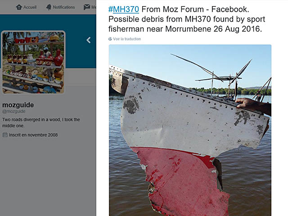The height and width of the screenshot is (216, 288).
Task: Follow the #MH370 hashtag link
Action: pyautogui.click(x=124, y=9)
